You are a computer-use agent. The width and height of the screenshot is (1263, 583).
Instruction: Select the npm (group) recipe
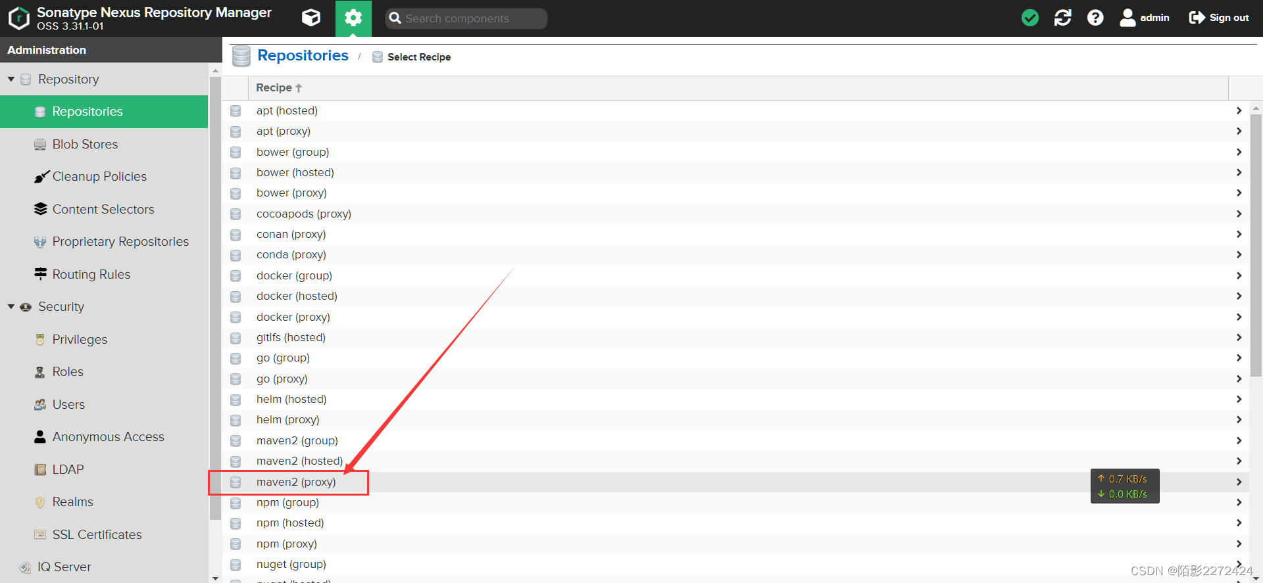(x=735, y=502)
